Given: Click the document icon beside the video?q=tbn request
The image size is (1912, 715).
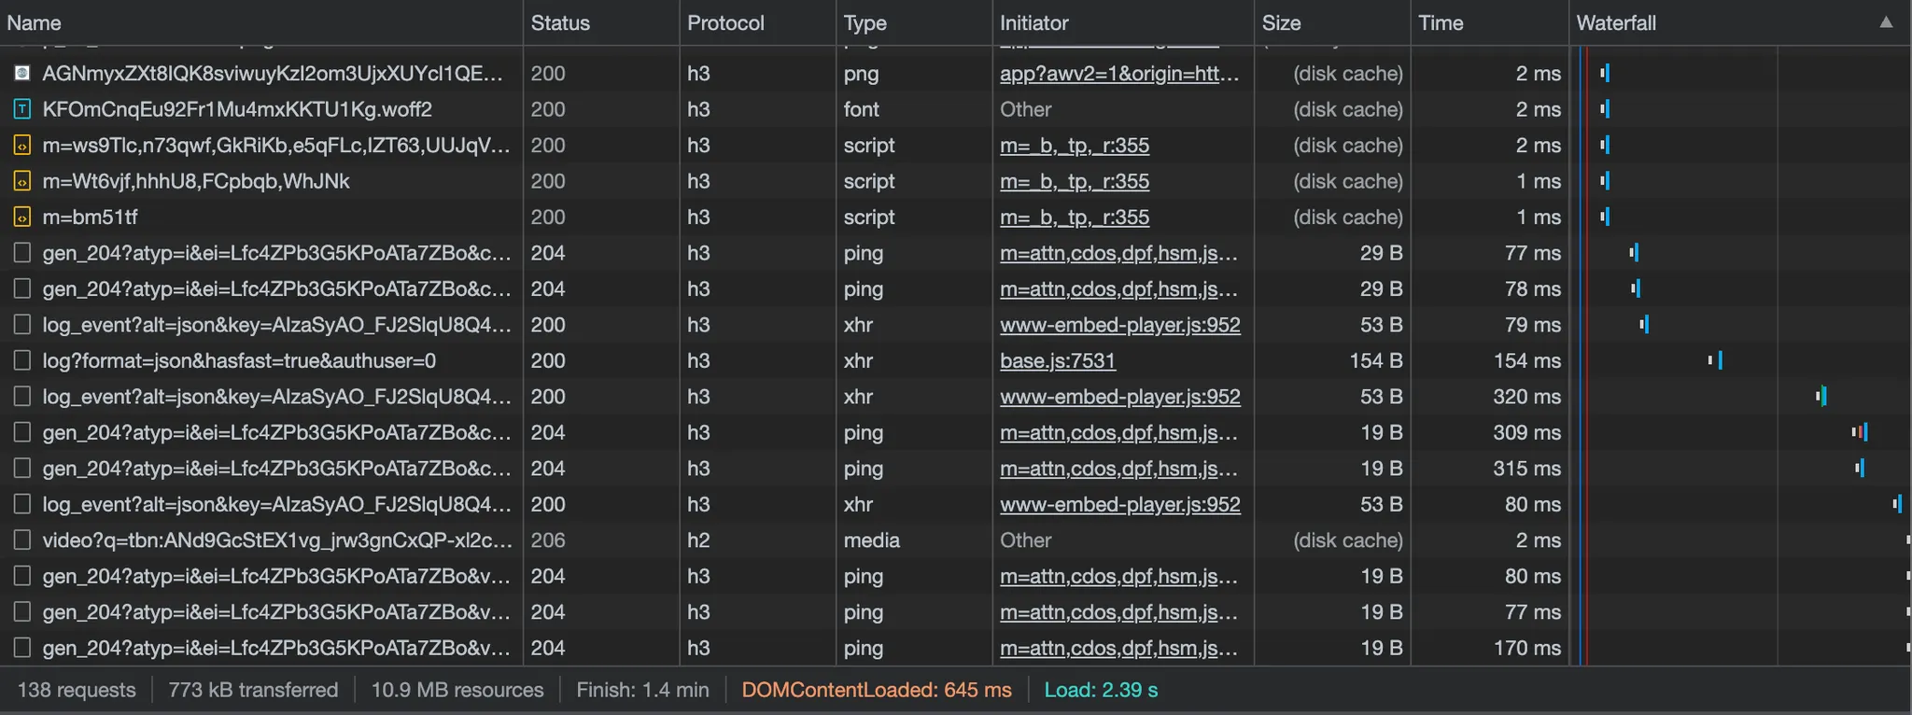Looking at the screenshot, I should click(22, 540).
